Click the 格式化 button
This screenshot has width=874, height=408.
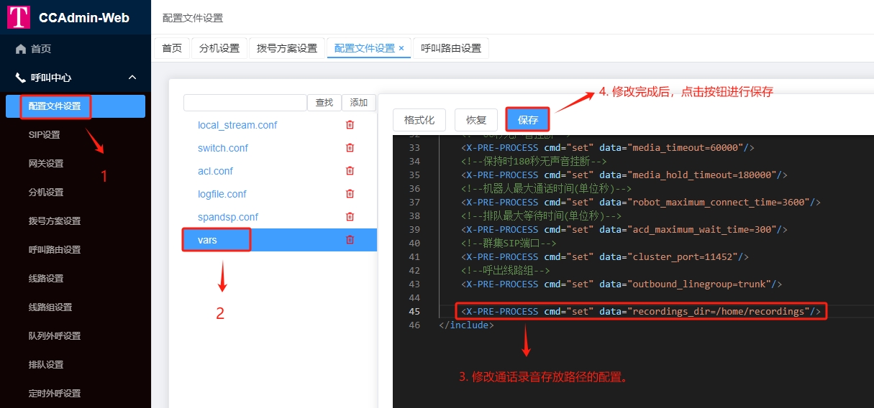419,120
